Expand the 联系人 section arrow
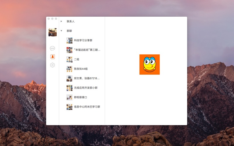This screenshot has width=234, height=146. pos(61,21)
